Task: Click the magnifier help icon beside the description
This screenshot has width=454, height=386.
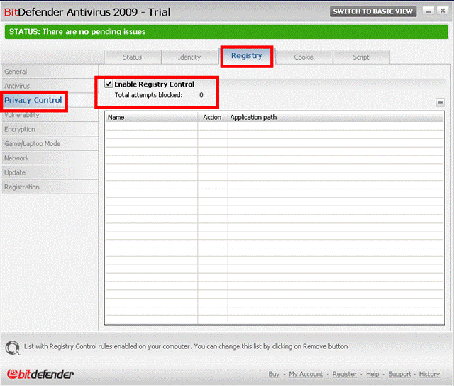Action: coord(12,348)
